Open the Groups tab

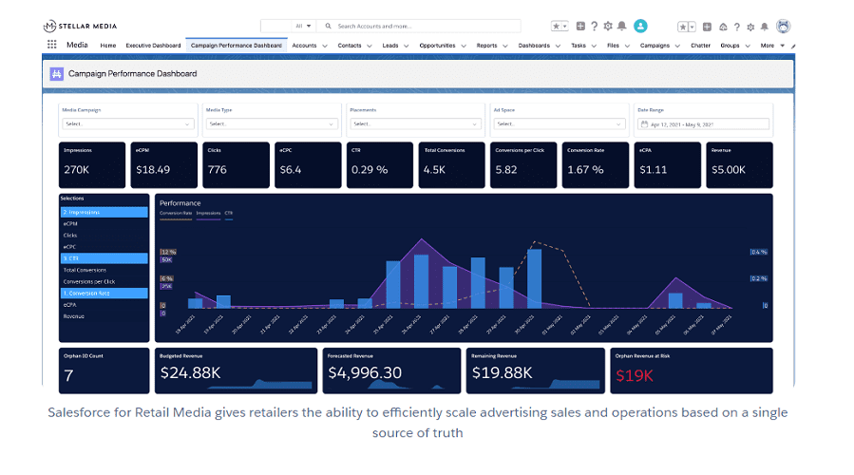[x=730, y=46]
